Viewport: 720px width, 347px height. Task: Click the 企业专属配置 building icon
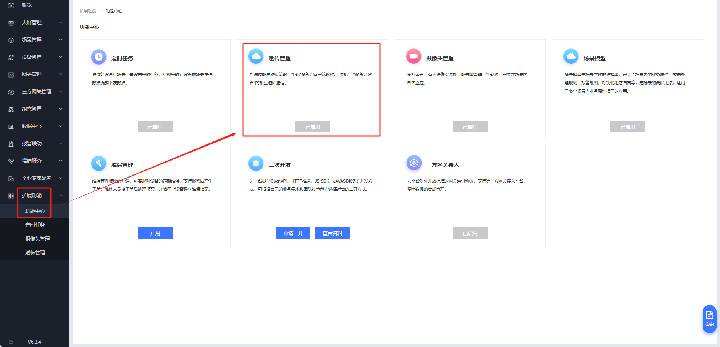[11, 179]
